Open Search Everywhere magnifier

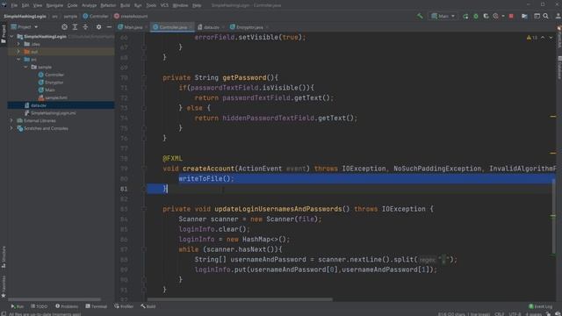click(x=545, y=16)
